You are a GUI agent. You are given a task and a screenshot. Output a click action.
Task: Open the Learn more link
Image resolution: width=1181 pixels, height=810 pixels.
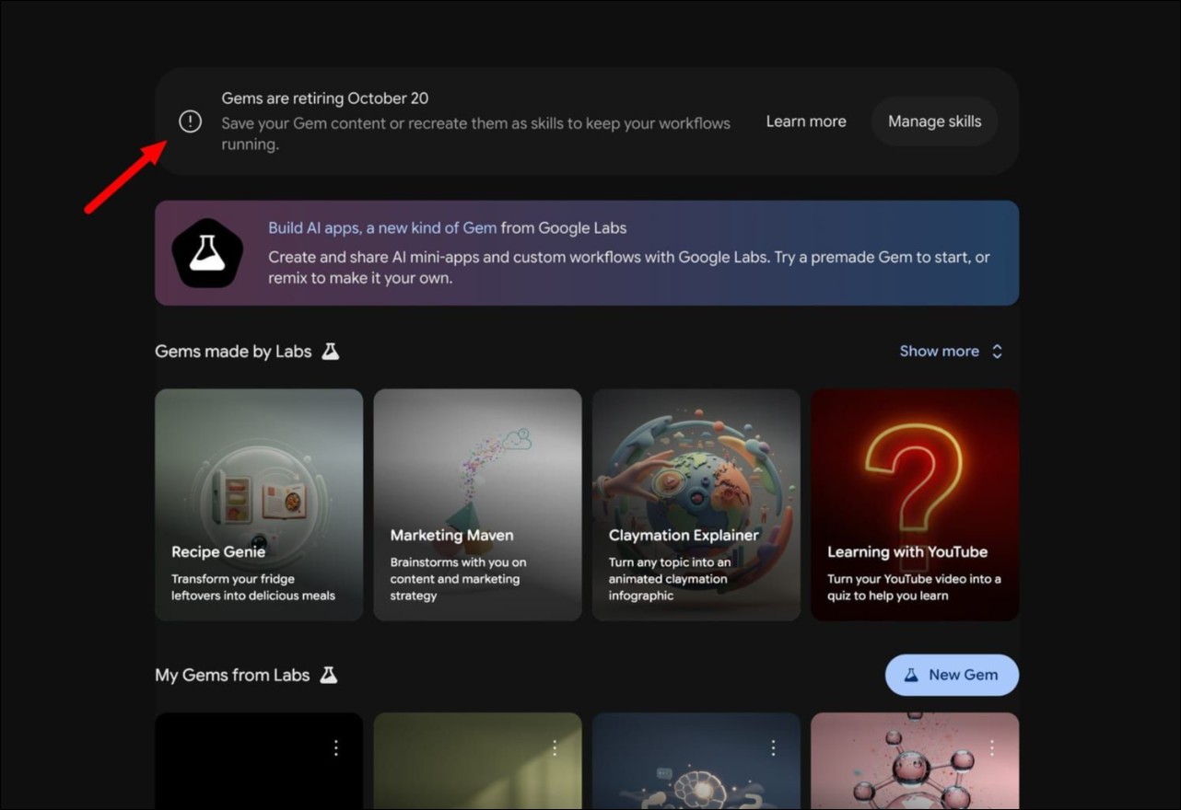[806, 121]
